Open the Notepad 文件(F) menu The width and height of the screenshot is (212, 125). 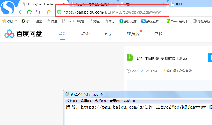tap(72, 101)
